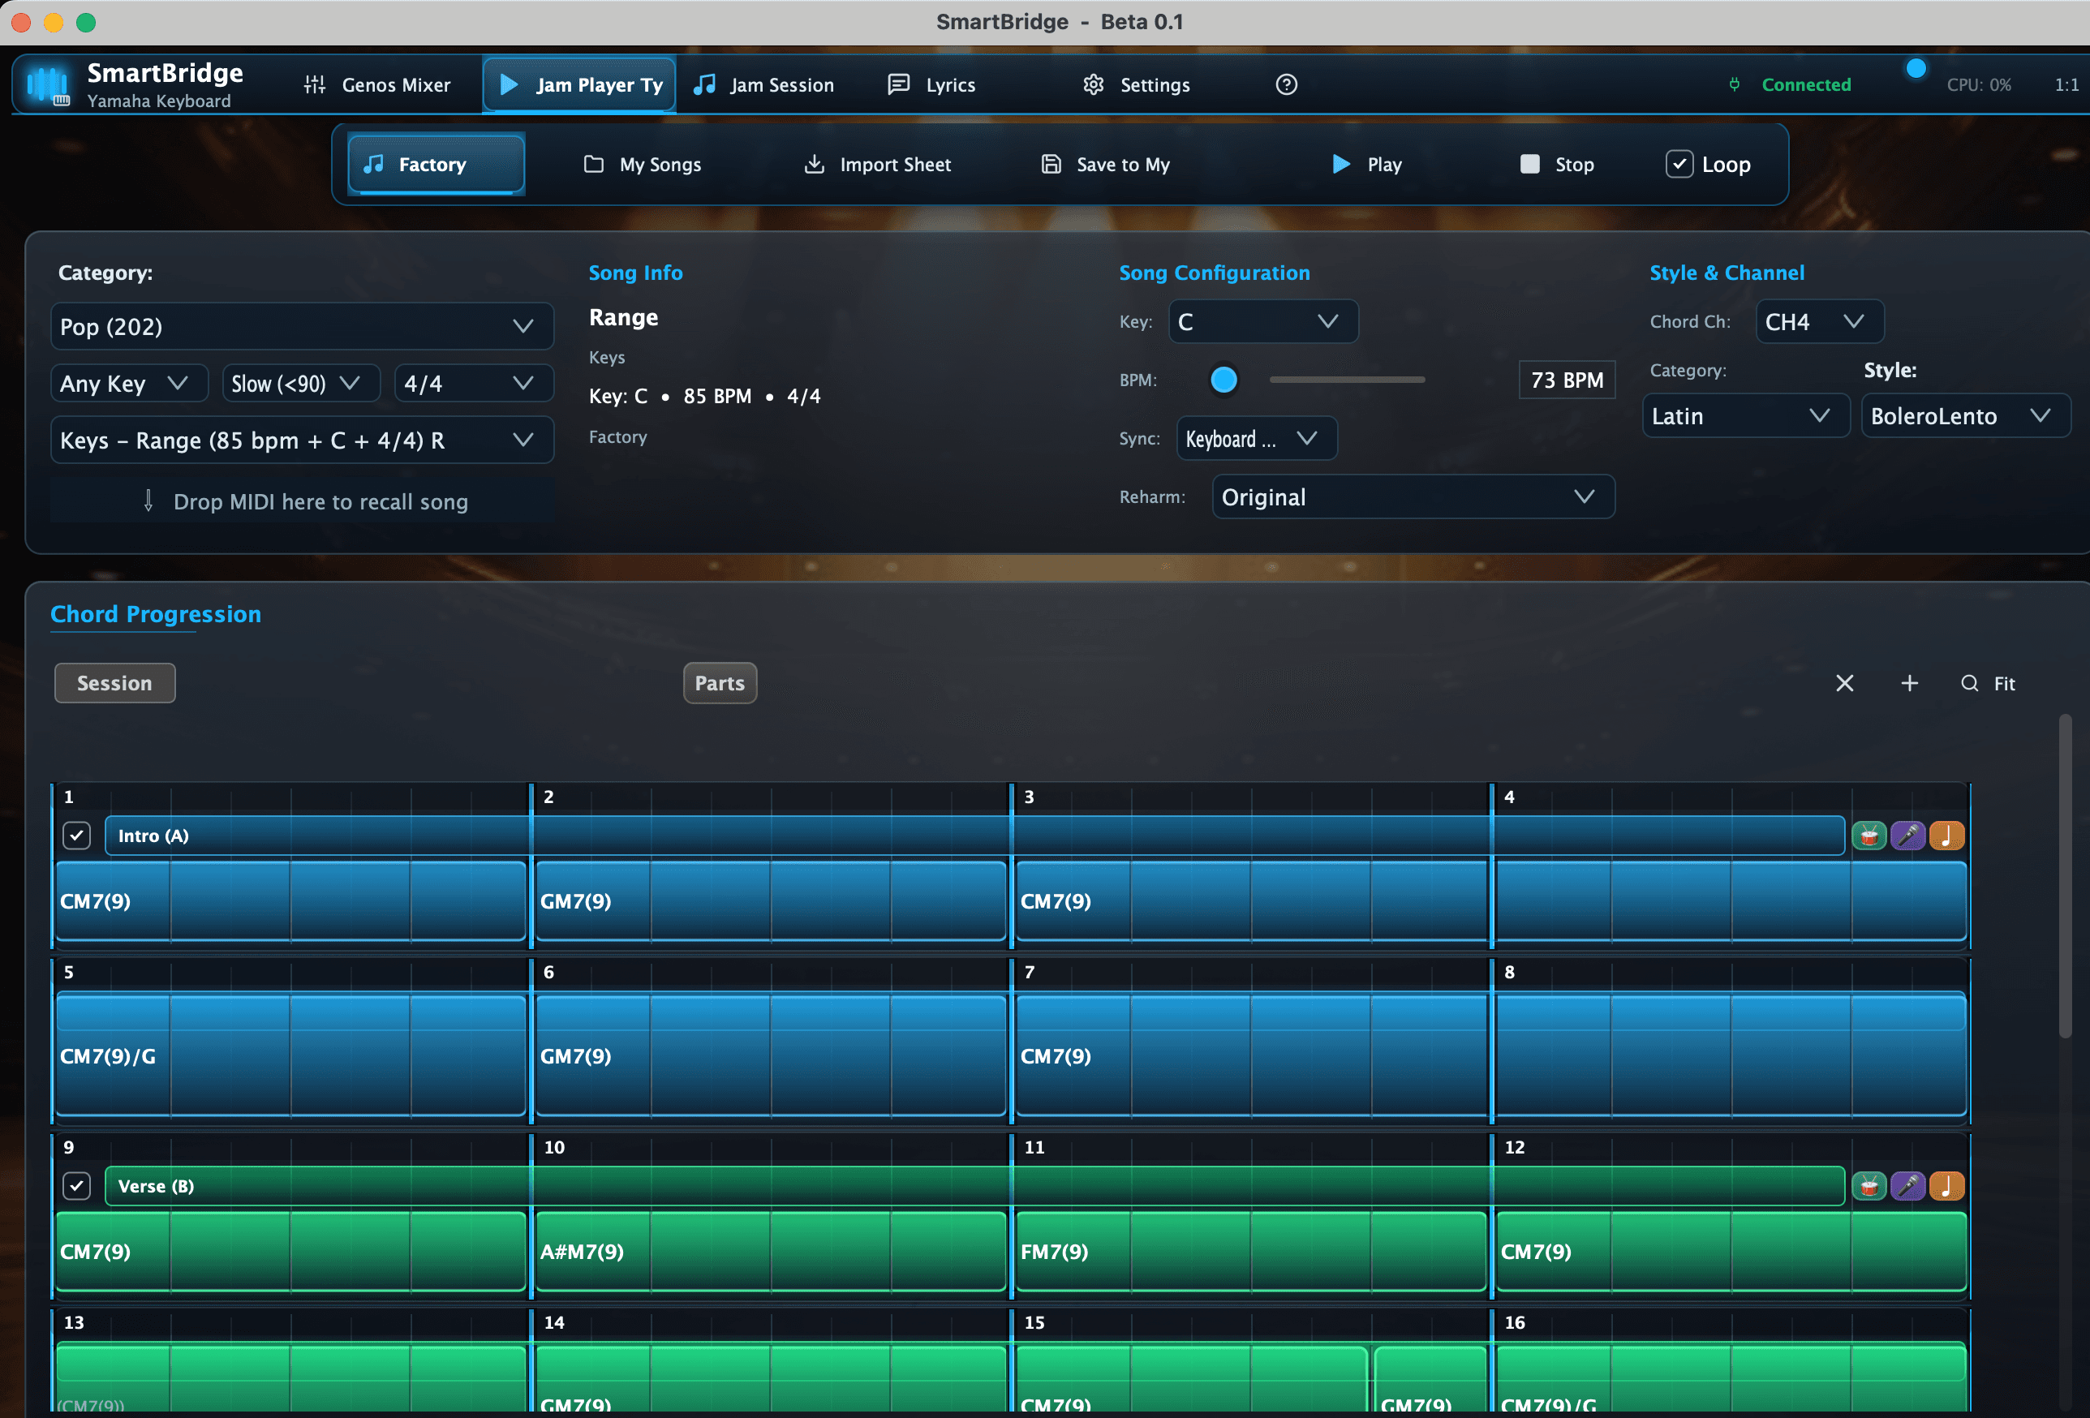Stop playback with the Stop button
This screenshot has height=1418, width=2090.
tap(1557, 164)
